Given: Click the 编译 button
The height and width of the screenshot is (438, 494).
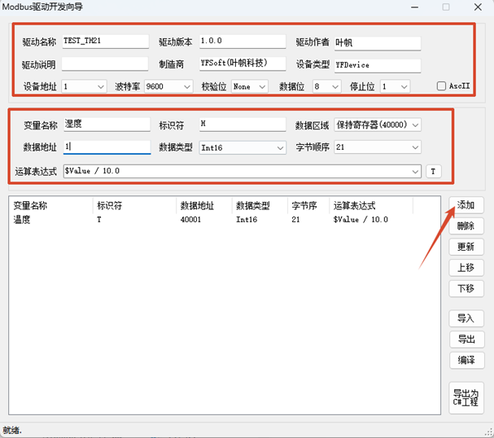Looking at the screenshot, I should coord(466,360).
